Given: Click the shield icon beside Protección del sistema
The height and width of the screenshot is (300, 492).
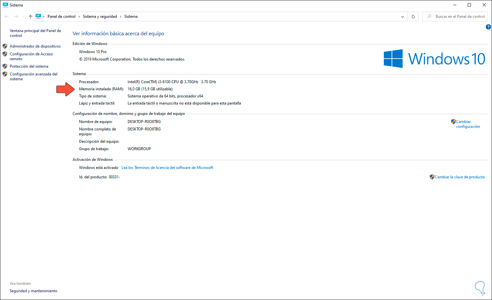Looking at the screenshot, I should 5,66.
